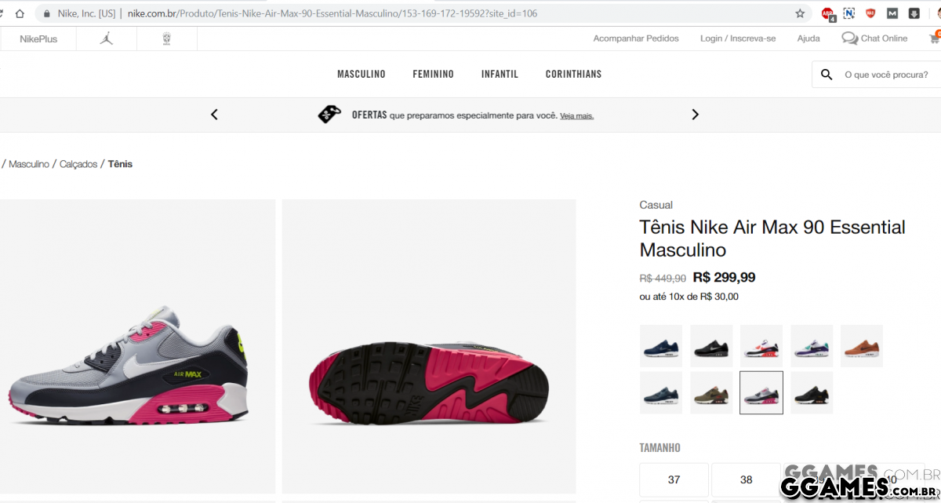Open the Brazil team crest icon

(166, 38)
